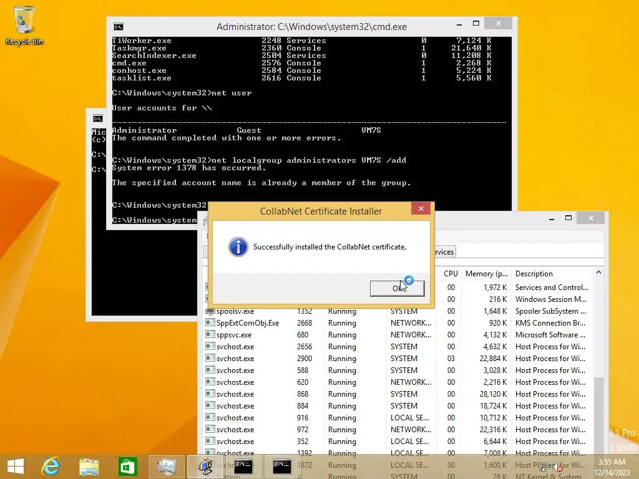
Task: Open the Windows Store taskbar icon
Action: 127,467
